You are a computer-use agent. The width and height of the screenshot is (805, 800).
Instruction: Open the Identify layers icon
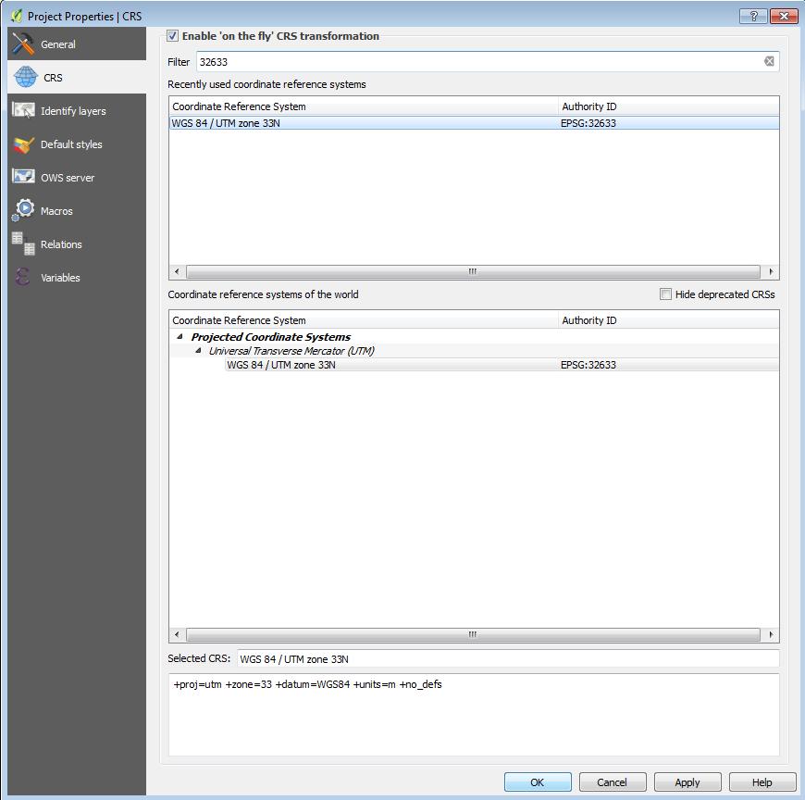pos(23,110)
